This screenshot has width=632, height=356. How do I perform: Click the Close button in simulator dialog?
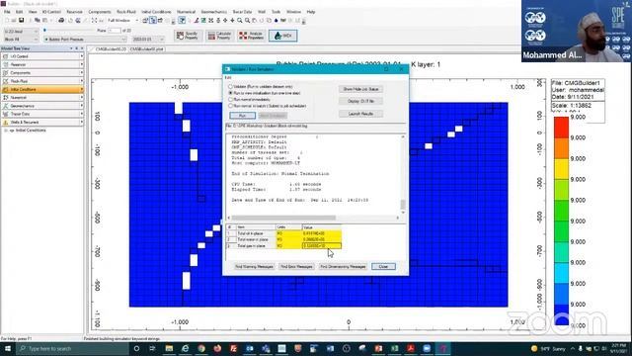[383, 267]
